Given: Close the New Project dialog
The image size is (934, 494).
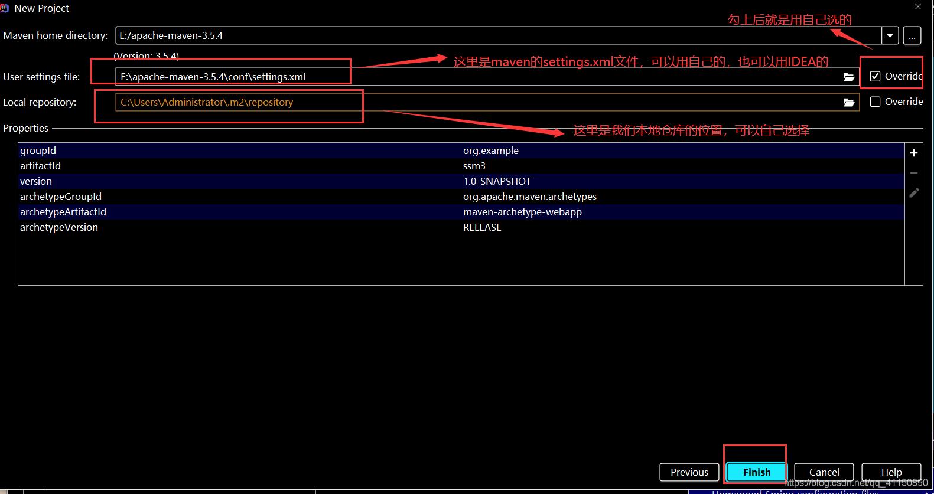Looking at the screenshot, I should click(x=917, y=6).
